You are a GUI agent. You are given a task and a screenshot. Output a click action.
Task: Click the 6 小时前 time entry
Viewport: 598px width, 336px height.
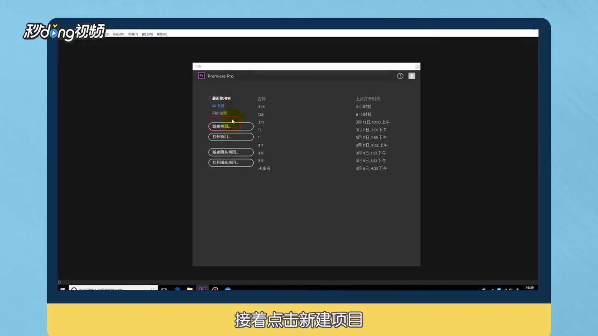point(363,114)
